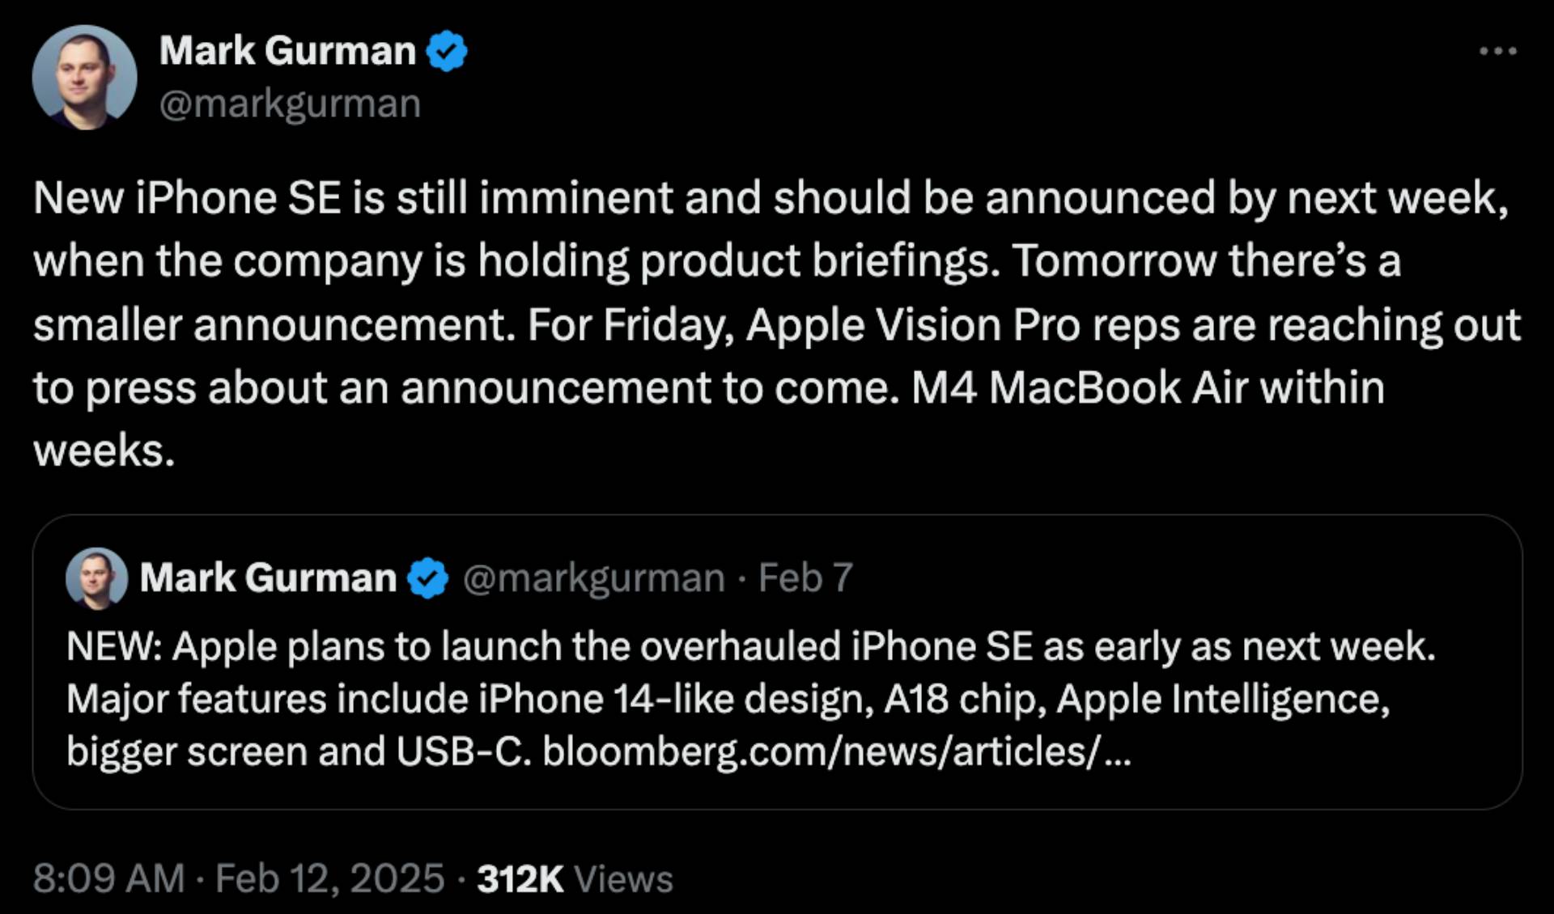The width and height of the screenshot is (1554, 914).
Task: Open the Mark Gurman display name in the header
Action: point(287,51)
